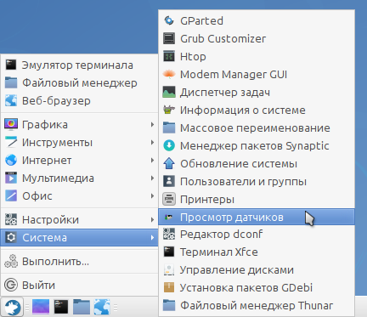367x317 pixels.
Task: Click the web browser launcher on taskbar
Action: click(x=102, y=307)
